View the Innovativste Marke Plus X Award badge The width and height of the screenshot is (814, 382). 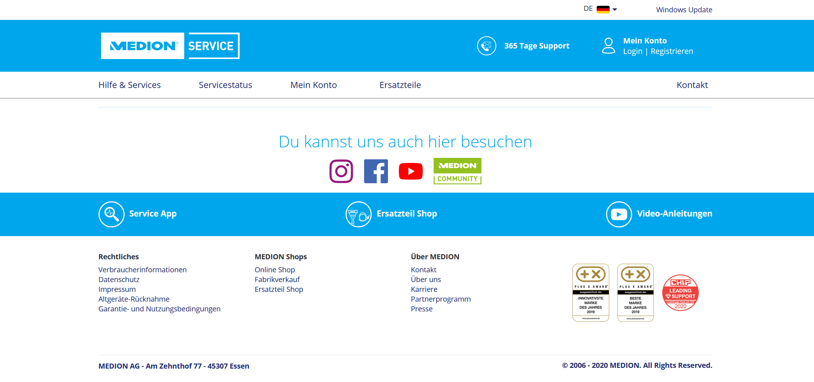point(590,293)
